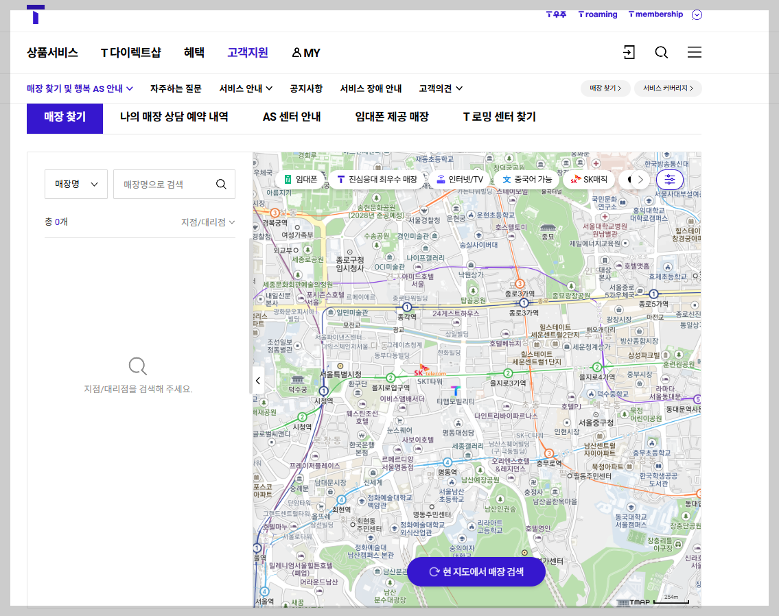This screenshot has height=616, width=779.
Task: Open the login icon in header
Action: tap(629, 52)
